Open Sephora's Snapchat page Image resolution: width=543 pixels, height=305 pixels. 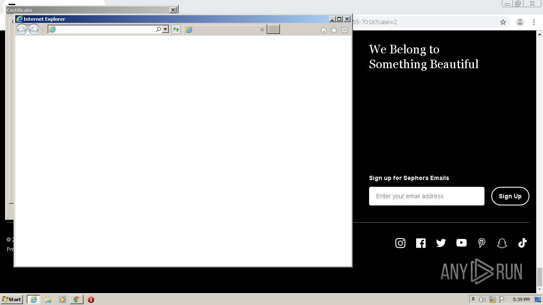[x=502, y=243]
